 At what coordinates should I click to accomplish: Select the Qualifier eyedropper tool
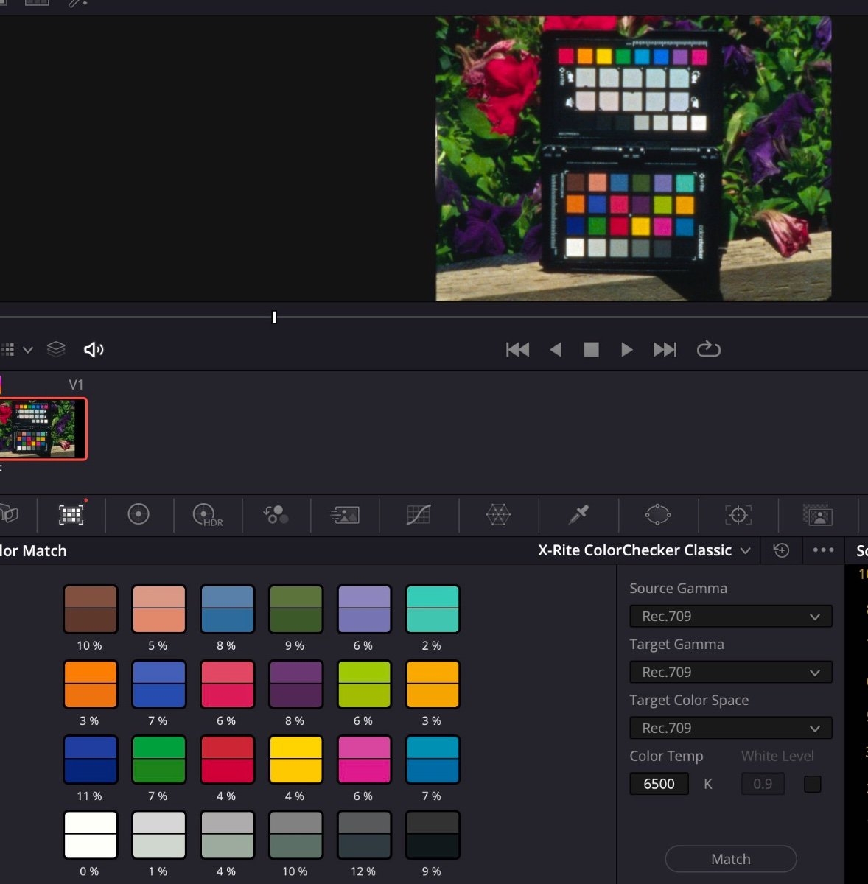(579, 514)
